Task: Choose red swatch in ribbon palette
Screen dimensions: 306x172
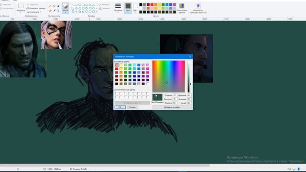Action: tap(152, 4)
